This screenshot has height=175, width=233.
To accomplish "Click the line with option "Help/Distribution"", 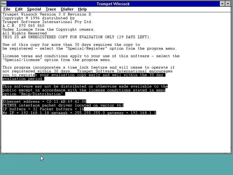I will click(x=34, y=94).
